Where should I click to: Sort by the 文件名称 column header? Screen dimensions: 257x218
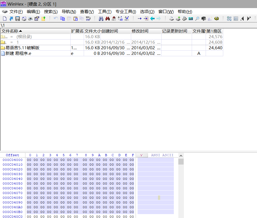point(35,31)
